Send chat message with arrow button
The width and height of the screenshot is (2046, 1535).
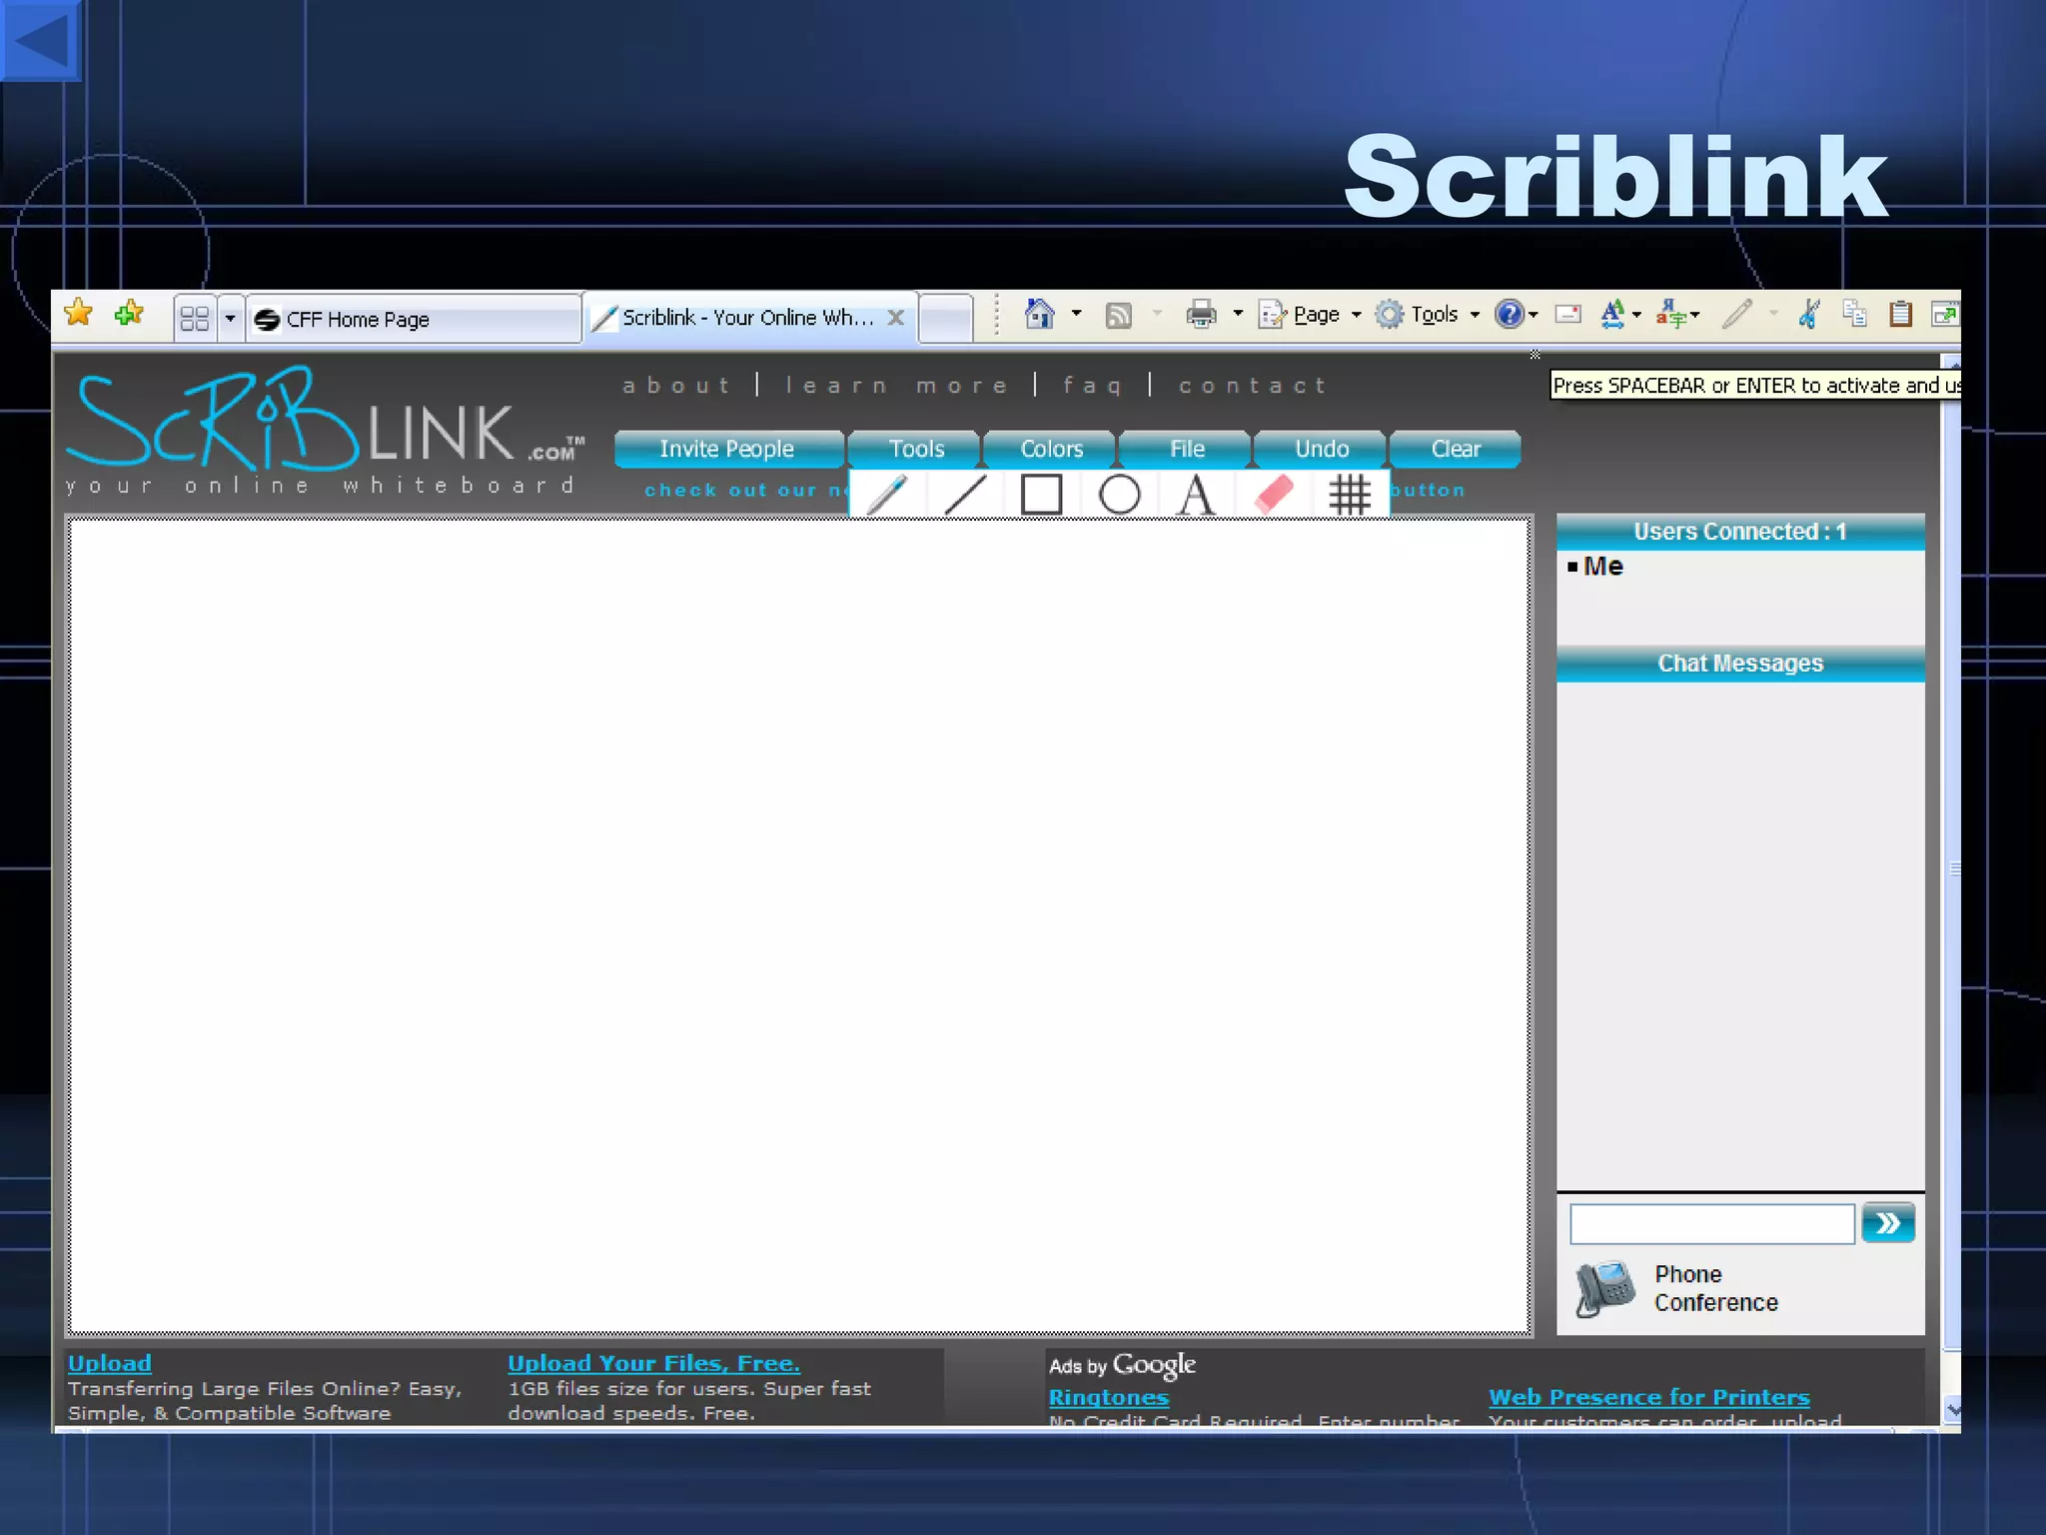coord(1888,1223)
